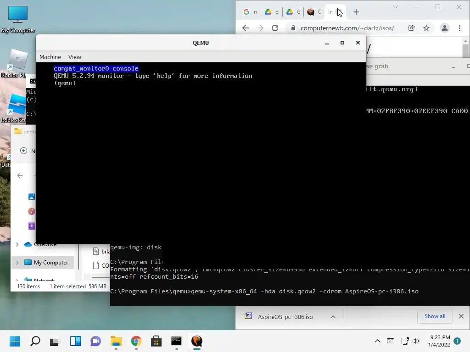Select Videos in Explorer sidebar

tap(32, 226)
